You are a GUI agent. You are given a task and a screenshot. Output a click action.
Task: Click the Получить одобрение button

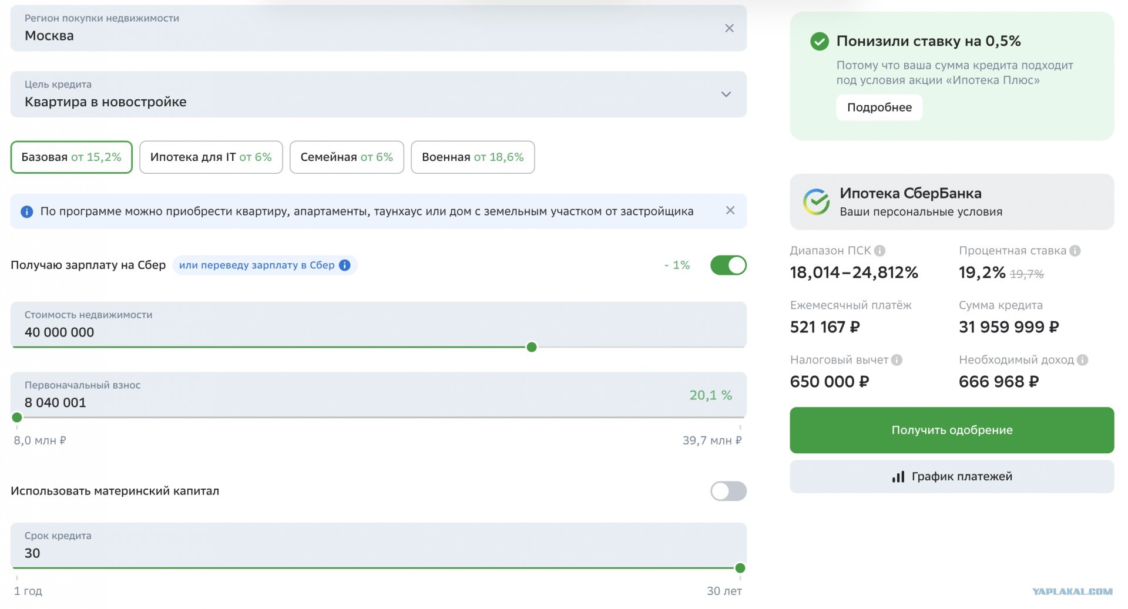952,430
